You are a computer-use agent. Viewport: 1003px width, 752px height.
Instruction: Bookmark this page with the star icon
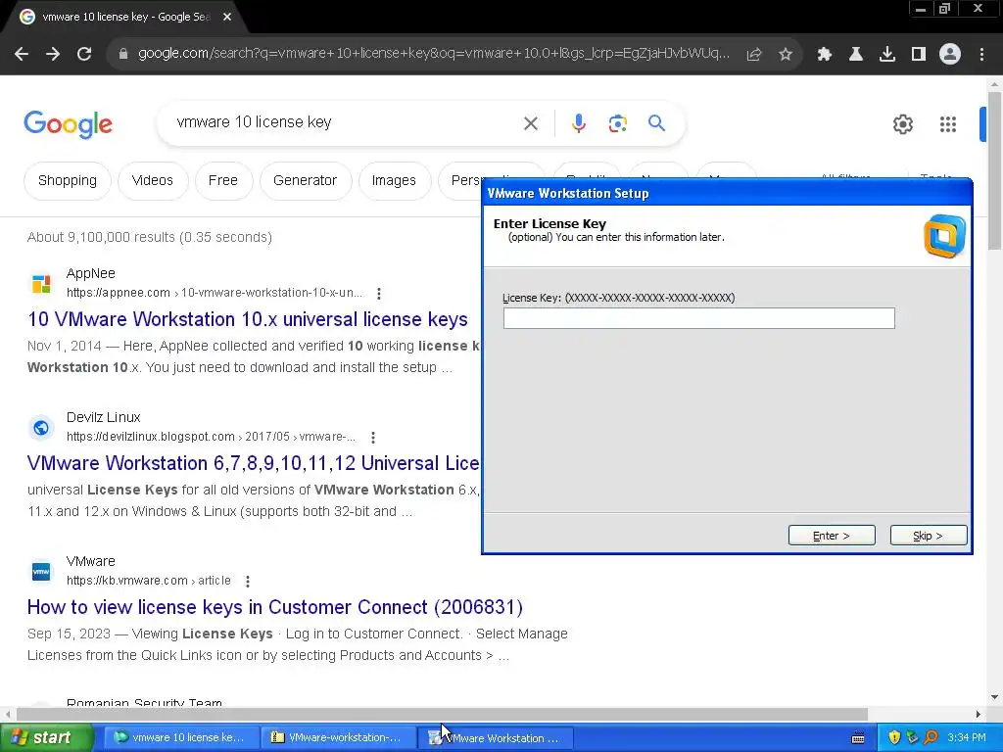(786, 55)
